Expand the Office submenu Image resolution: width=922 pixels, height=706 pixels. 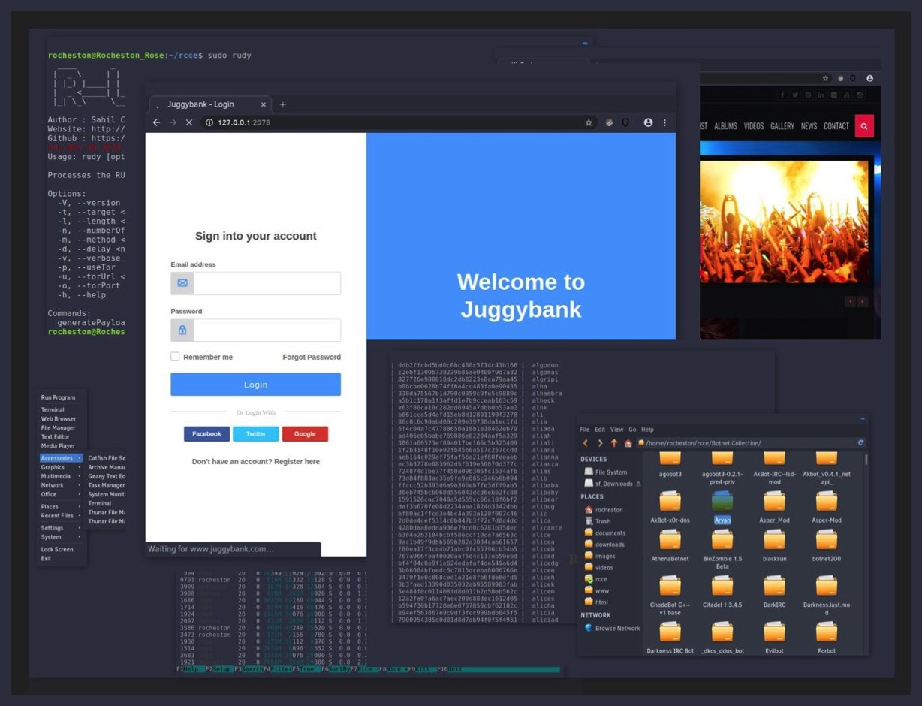coord(61,494)
